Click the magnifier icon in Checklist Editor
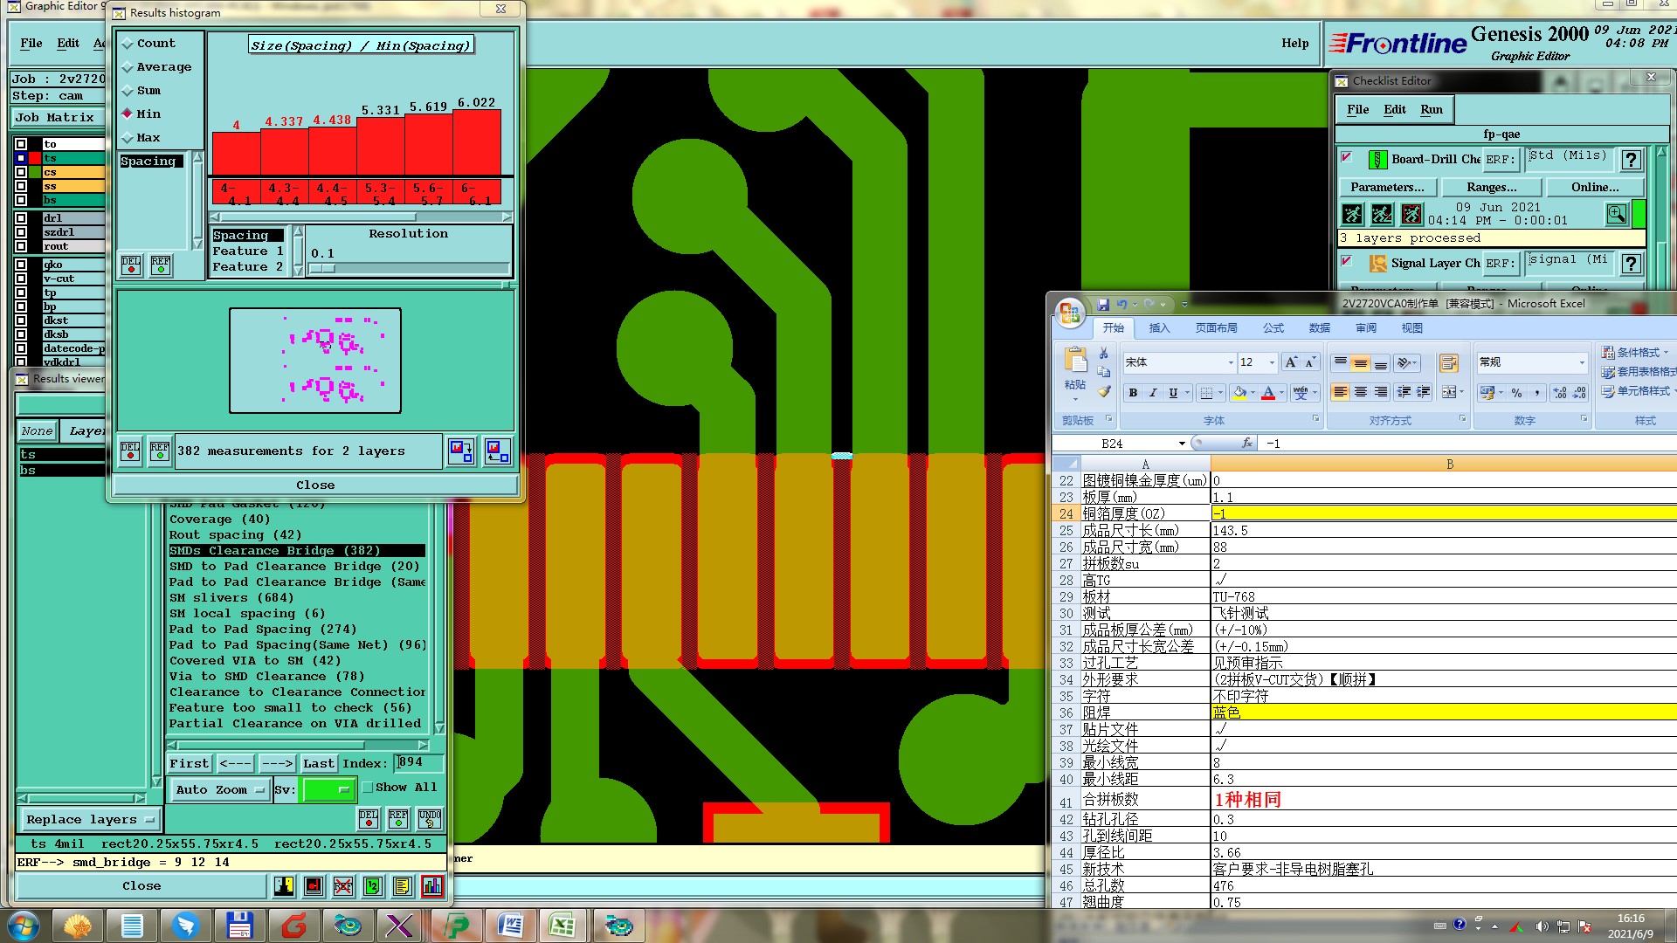Viewport: 1677px width, 943px height. (x=1616, y=213)
